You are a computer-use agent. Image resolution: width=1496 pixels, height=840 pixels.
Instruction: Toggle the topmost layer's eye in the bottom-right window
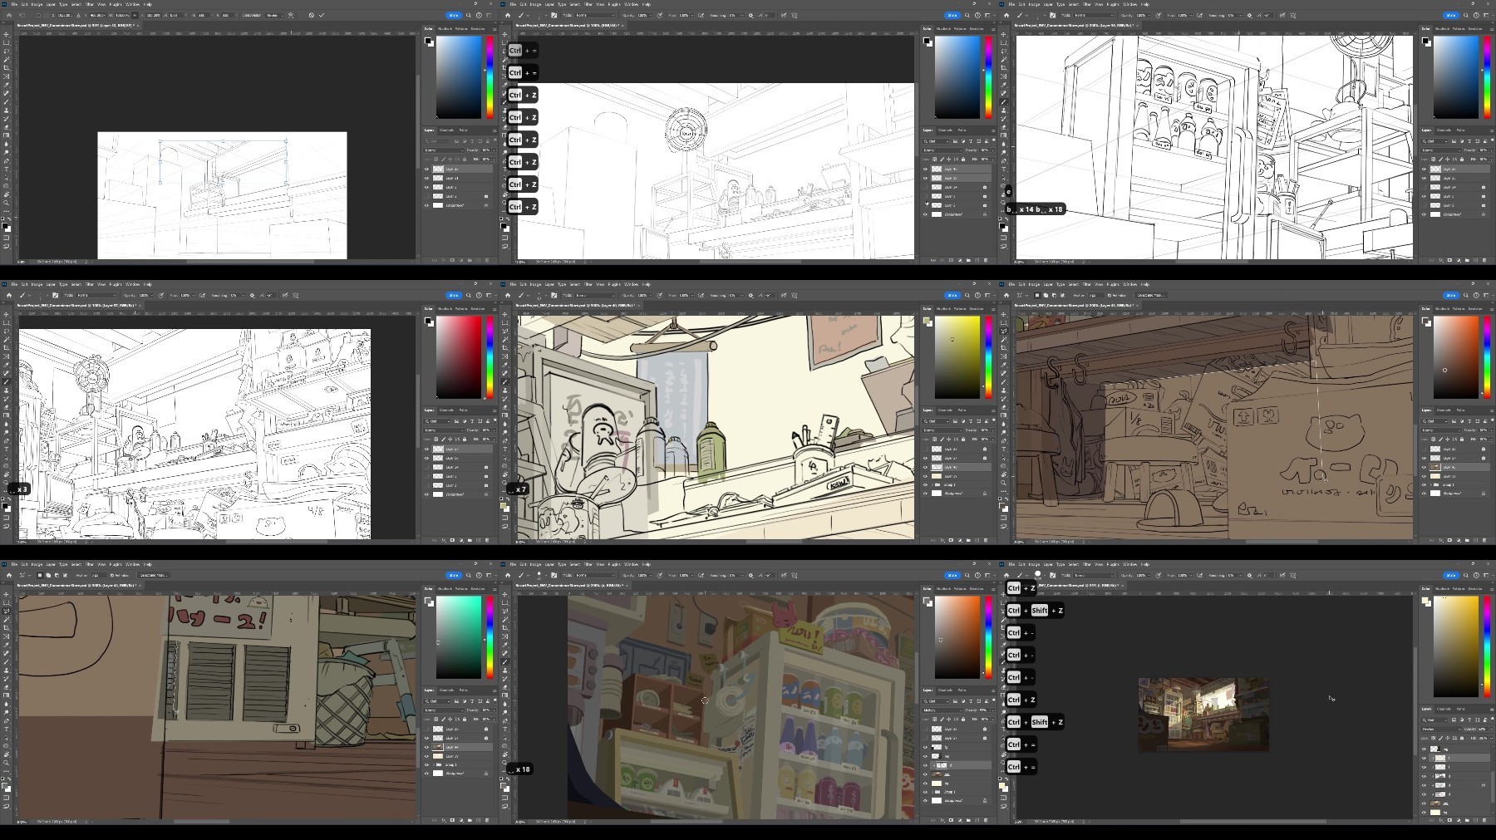pyautogui.click(x=1425, y=749)
